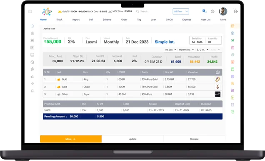
Task: Click the Active loan heading
Action: (49, 29)
